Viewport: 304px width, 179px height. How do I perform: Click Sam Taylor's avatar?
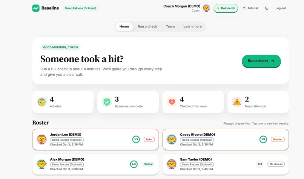172,164
